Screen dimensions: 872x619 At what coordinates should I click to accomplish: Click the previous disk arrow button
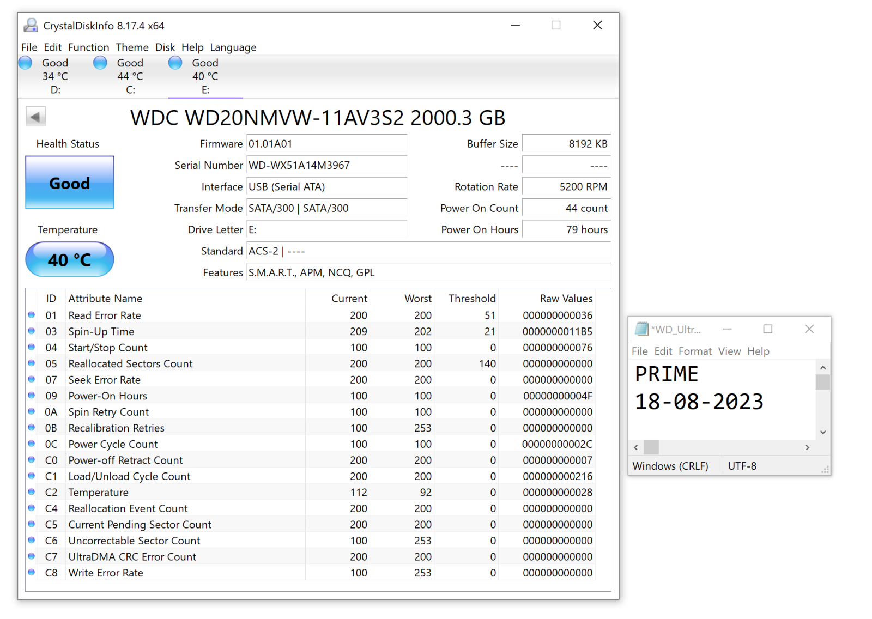[36, 117]
